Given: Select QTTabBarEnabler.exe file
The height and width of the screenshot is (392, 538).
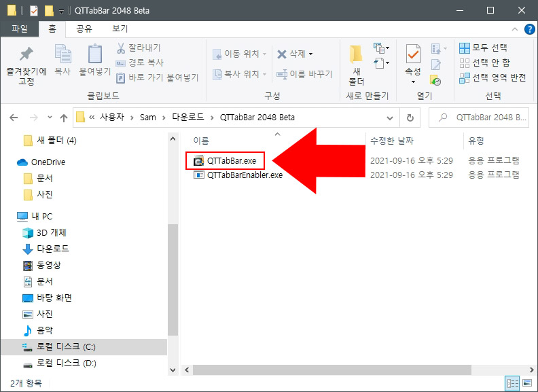Looking at the screenshot, I should pyautogui.click(x=238, y=175).
